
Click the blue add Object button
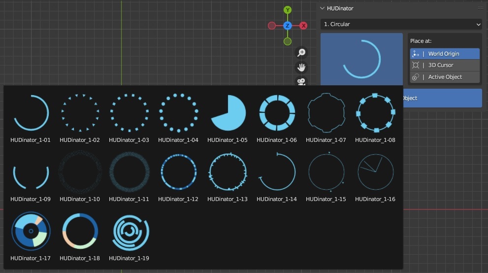point(442,98)
